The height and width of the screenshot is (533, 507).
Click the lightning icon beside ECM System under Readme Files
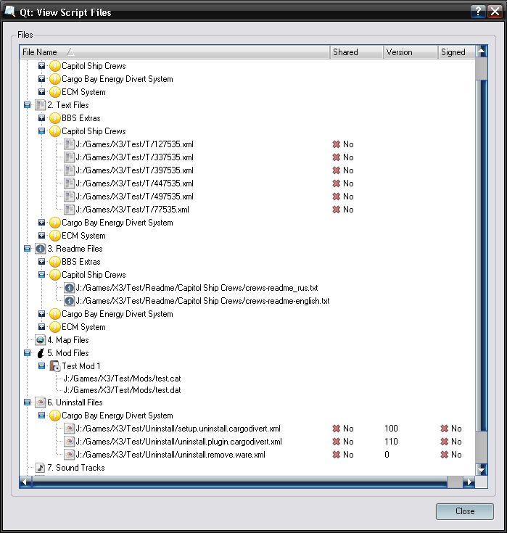click(54, 327)
